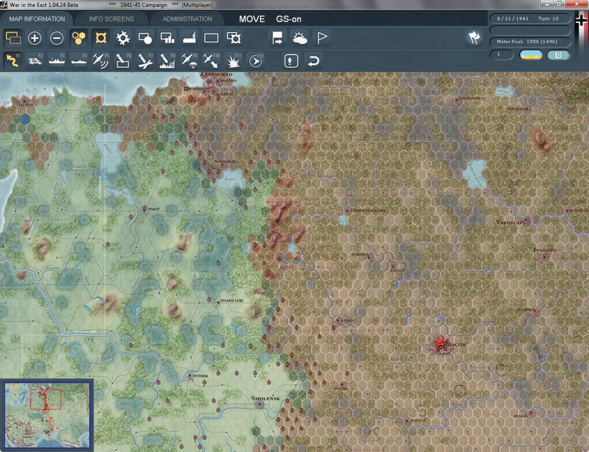Image resolution: width=589 pixels, height=452 pixels.
Task: Click the Kaluga town label on map
Action: point(418,420)
